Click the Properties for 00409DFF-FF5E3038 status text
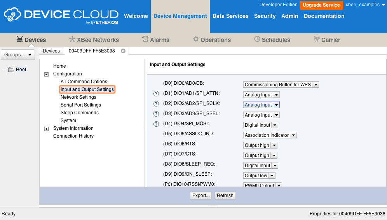The height and width of the screenshot is (220, 387). (x=347, y=214)
